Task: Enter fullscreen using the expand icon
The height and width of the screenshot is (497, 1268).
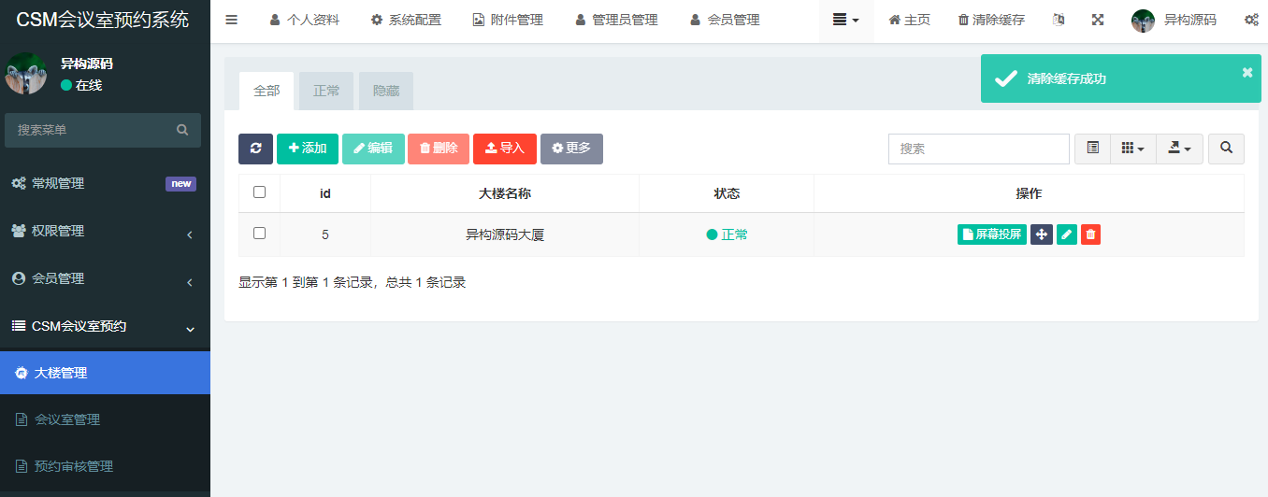Action: click(x=1098, y=20)
